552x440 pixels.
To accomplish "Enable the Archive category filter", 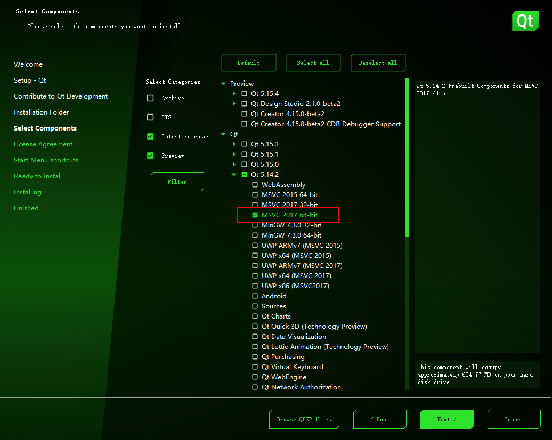I will (151, 97).
